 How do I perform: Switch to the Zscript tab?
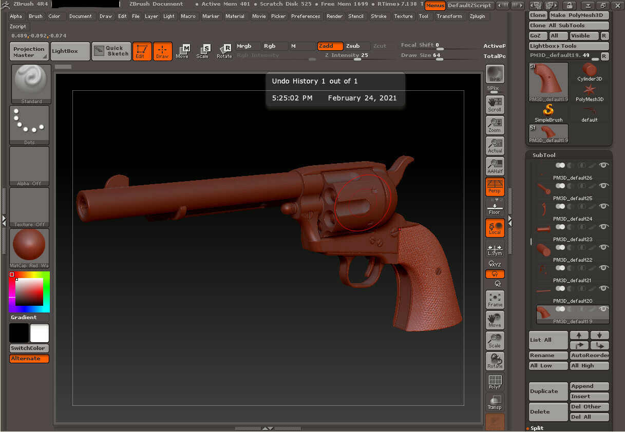(x=17, y=26)
